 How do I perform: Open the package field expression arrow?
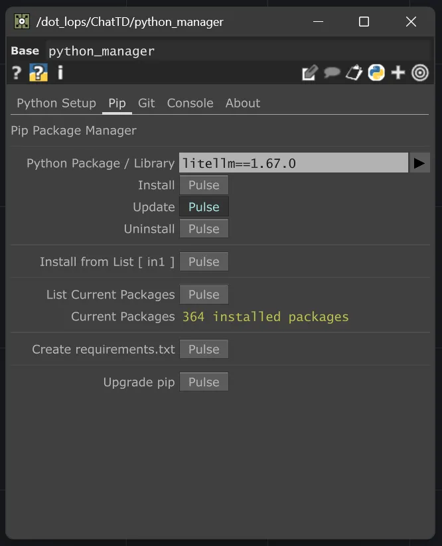click(419, 163)
